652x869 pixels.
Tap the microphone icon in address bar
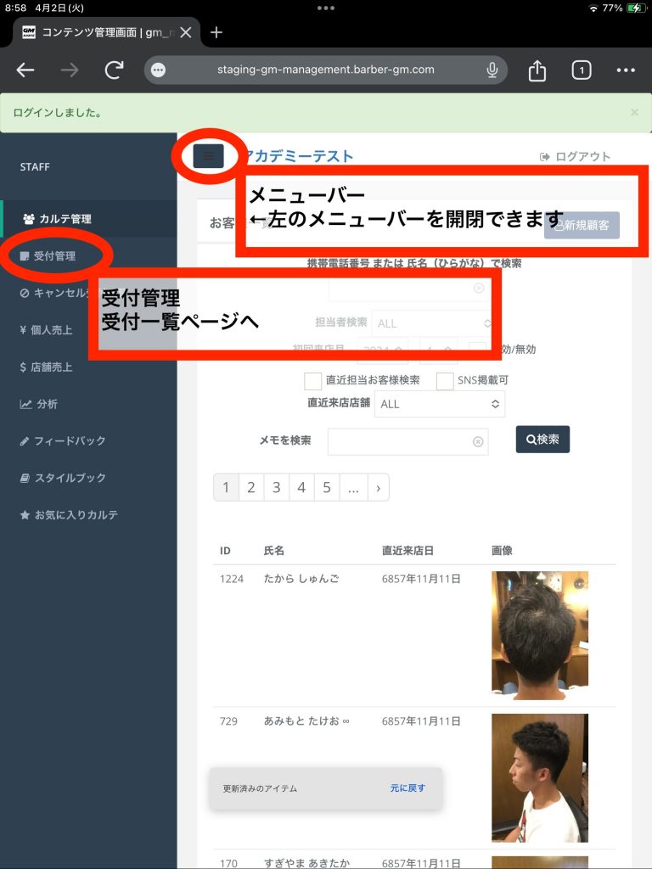pyautogui.click(x=492, y=70)
